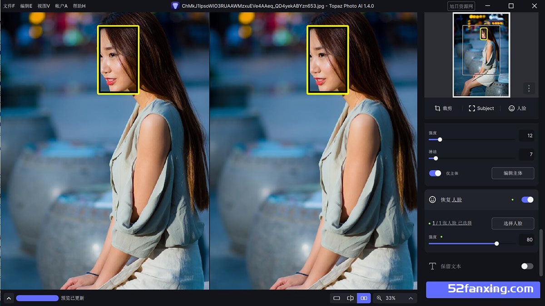545x306 pixels.
Task: Click the right panel scrollbar
Action: click(x=540, y=252)
